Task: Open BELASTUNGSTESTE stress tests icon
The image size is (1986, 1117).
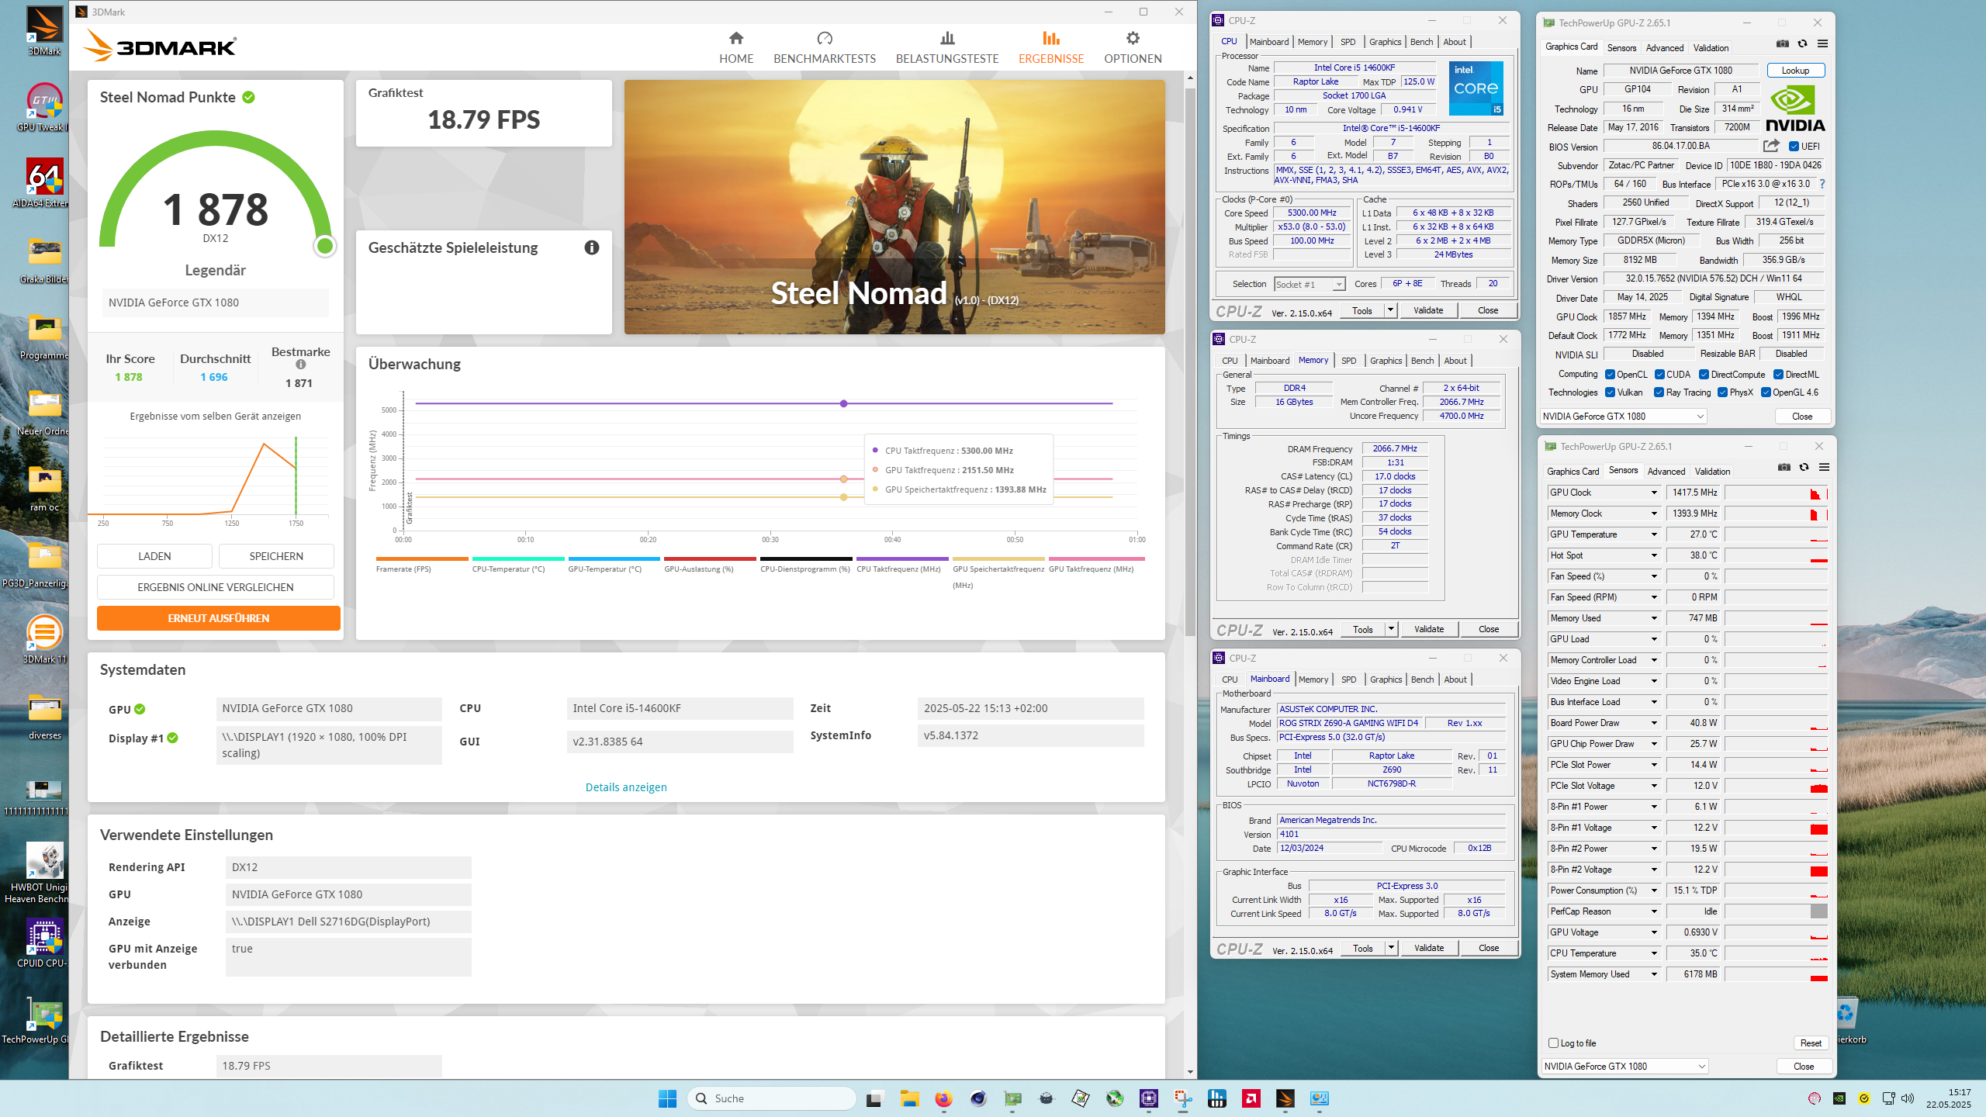Action: click(x=947, y=38)
